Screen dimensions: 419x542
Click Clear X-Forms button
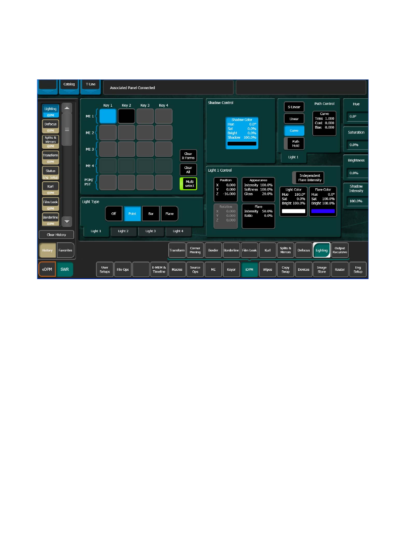(188, 156)
